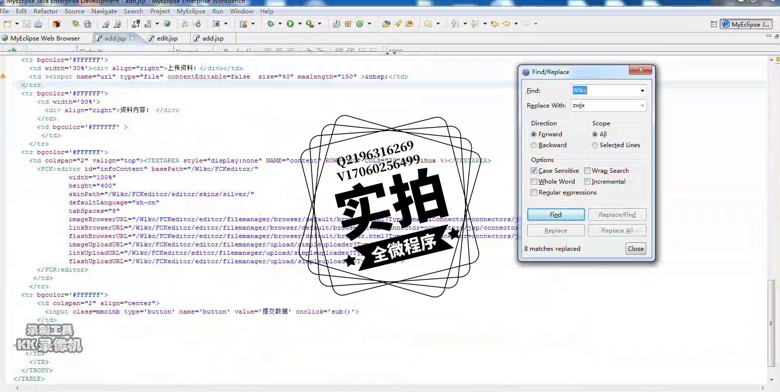Expand the Debug dropdown arrow
Image resolution: width=780 pixels, height=392 pixels.
280,24
